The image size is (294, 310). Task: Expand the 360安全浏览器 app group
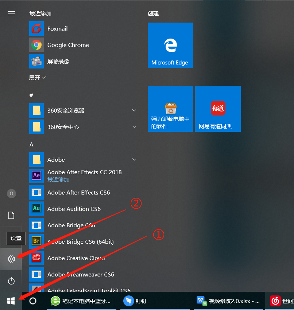tap(134, 110)
